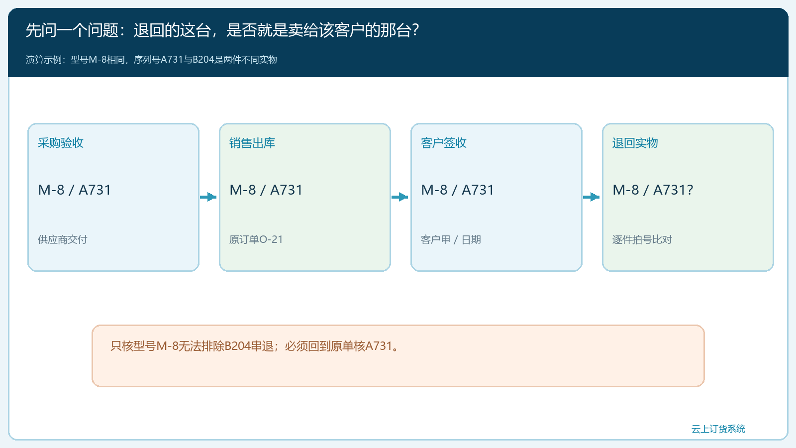Select the 原订单O-21 caption

256,239
